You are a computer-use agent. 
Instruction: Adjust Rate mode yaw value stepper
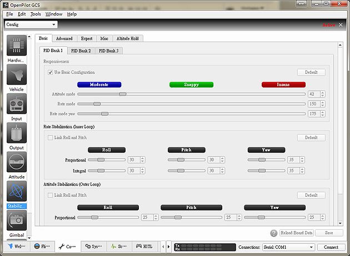point(323,114)
